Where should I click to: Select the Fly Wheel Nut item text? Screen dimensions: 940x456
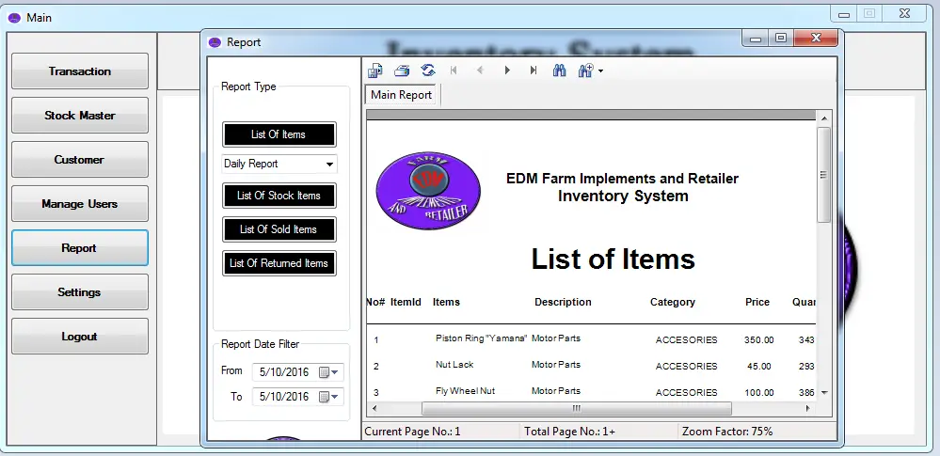465,391
